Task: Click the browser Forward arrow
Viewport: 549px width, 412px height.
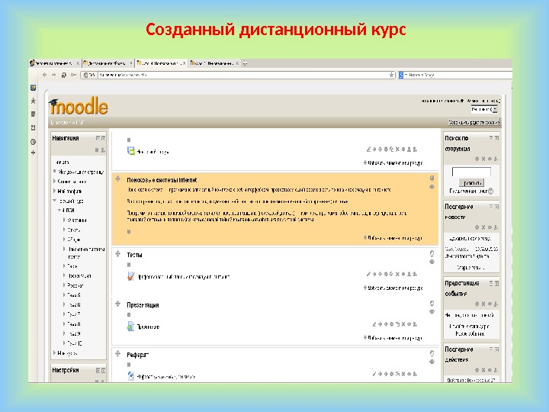Action: (53, 75)
